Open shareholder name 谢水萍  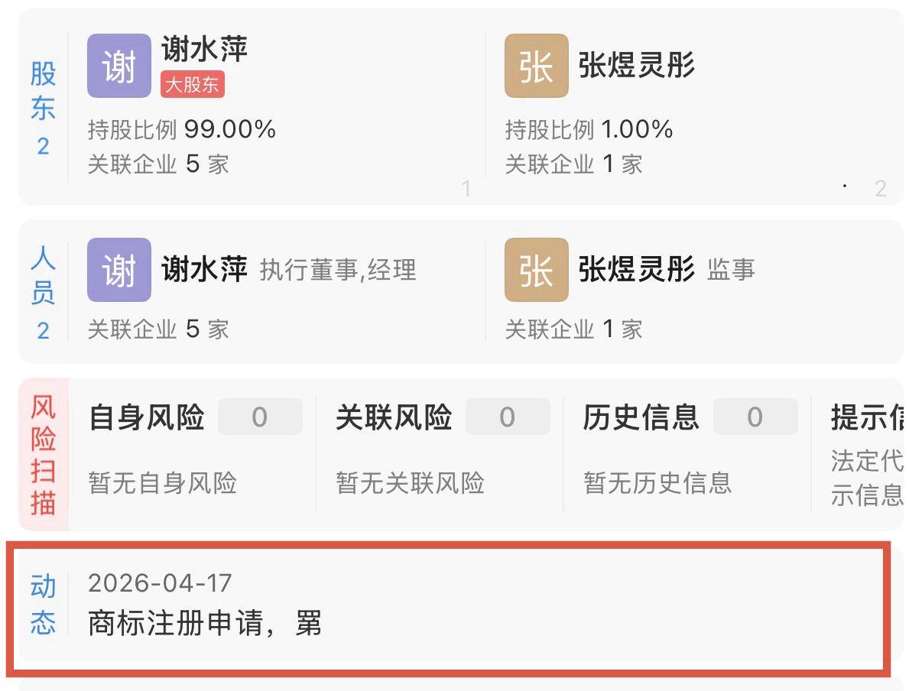tap(205, 50)
